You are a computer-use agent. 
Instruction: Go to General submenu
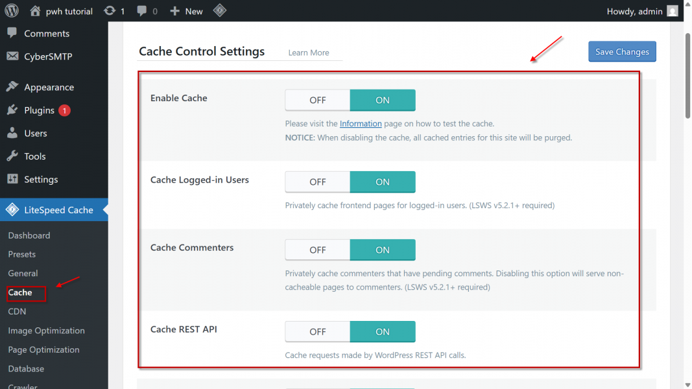(23, 273)
